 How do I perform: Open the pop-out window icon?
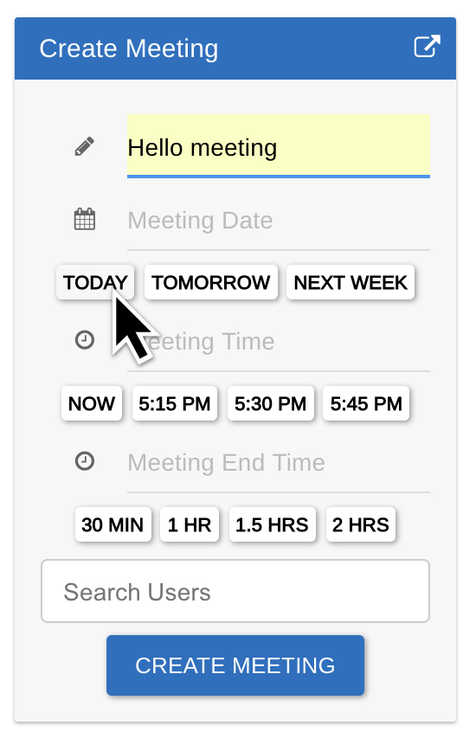click(427, 46)
